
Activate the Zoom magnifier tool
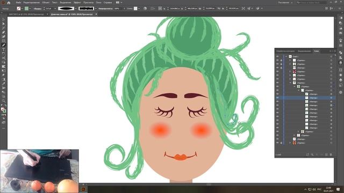[x=4, y=101]
